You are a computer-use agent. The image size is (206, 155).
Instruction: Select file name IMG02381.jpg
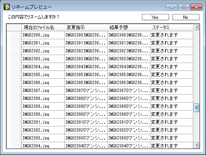point(43,43)
